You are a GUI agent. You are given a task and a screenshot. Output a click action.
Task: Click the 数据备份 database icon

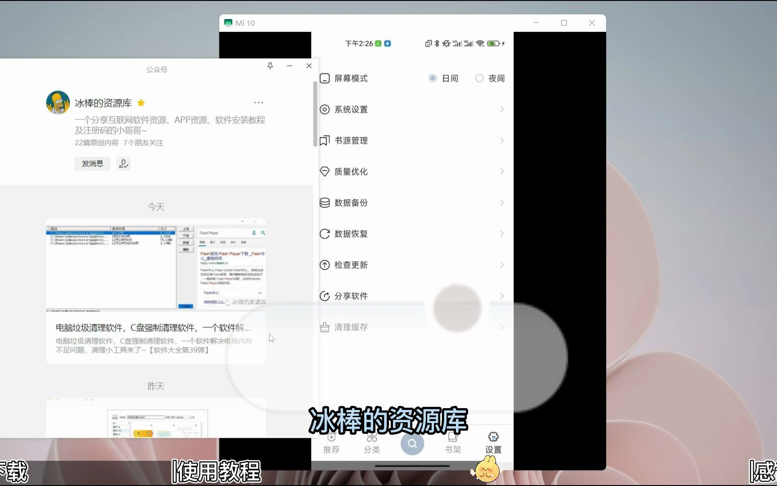[325, 202]
